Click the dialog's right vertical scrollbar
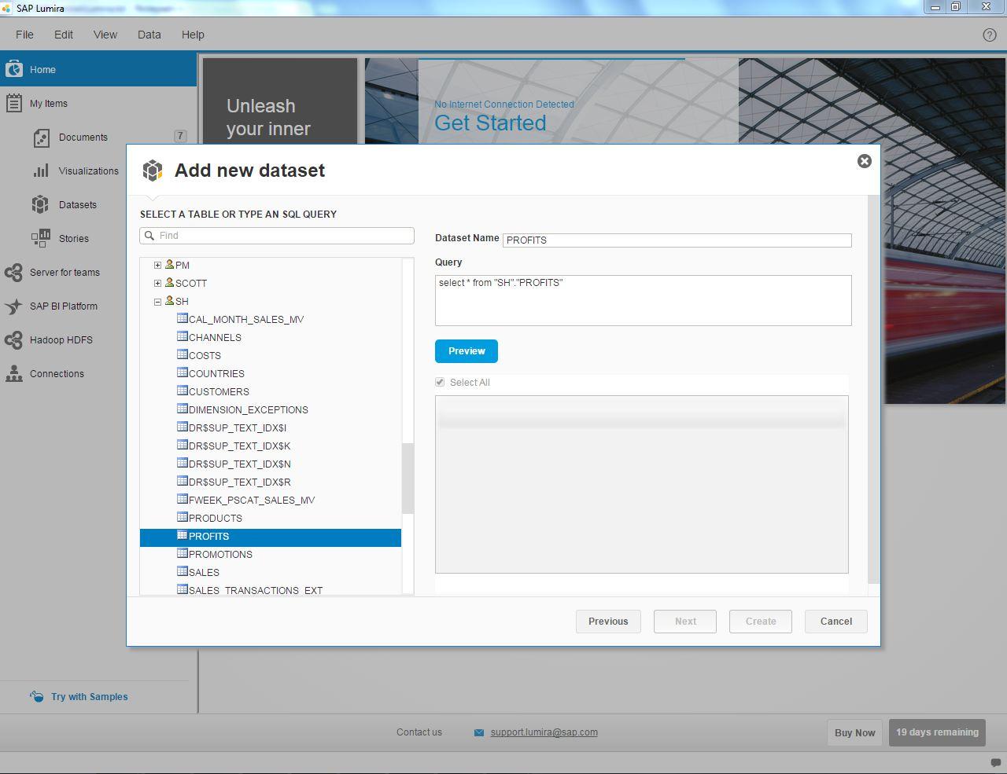The image size is (1007, 774). coord(873,389)
